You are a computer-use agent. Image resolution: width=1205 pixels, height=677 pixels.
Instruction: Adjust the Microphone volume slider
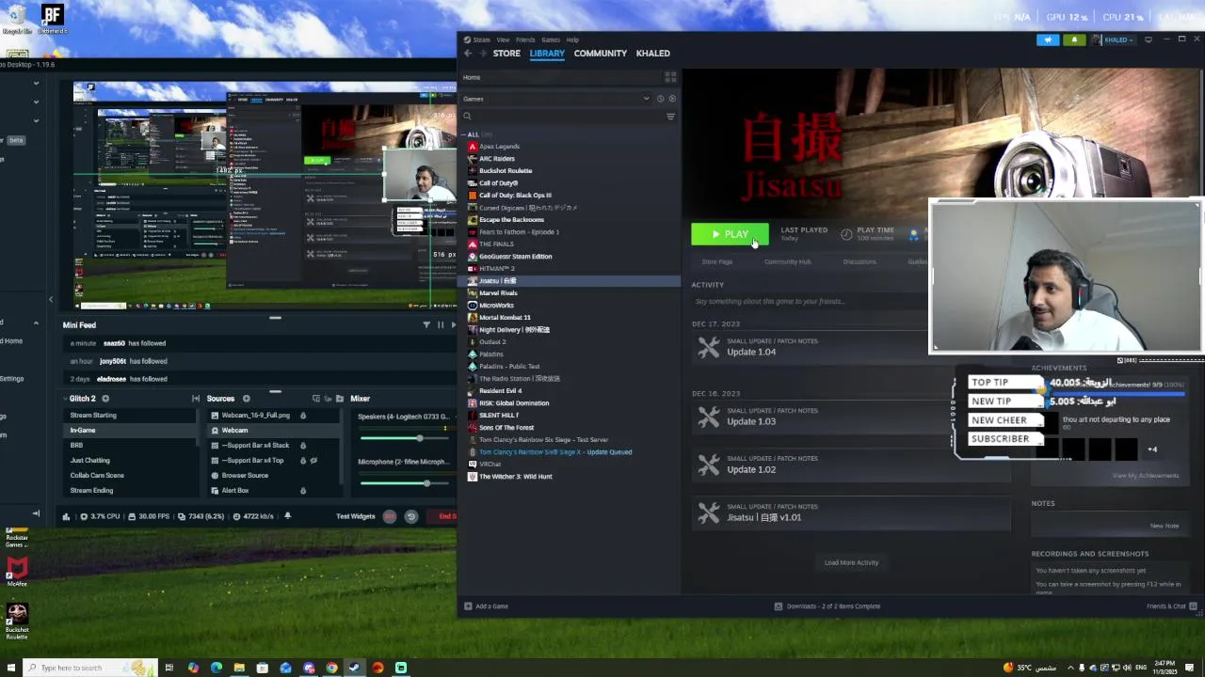pos(405,483)
